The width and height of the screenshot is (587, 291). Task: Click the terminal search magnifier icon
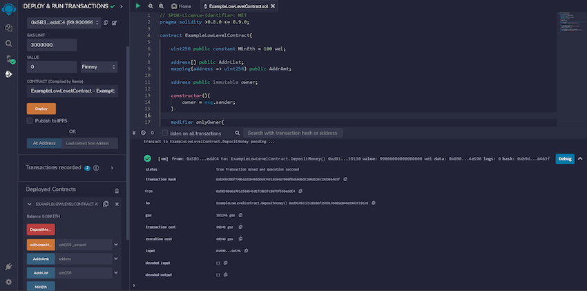click(x=238, y=133)
